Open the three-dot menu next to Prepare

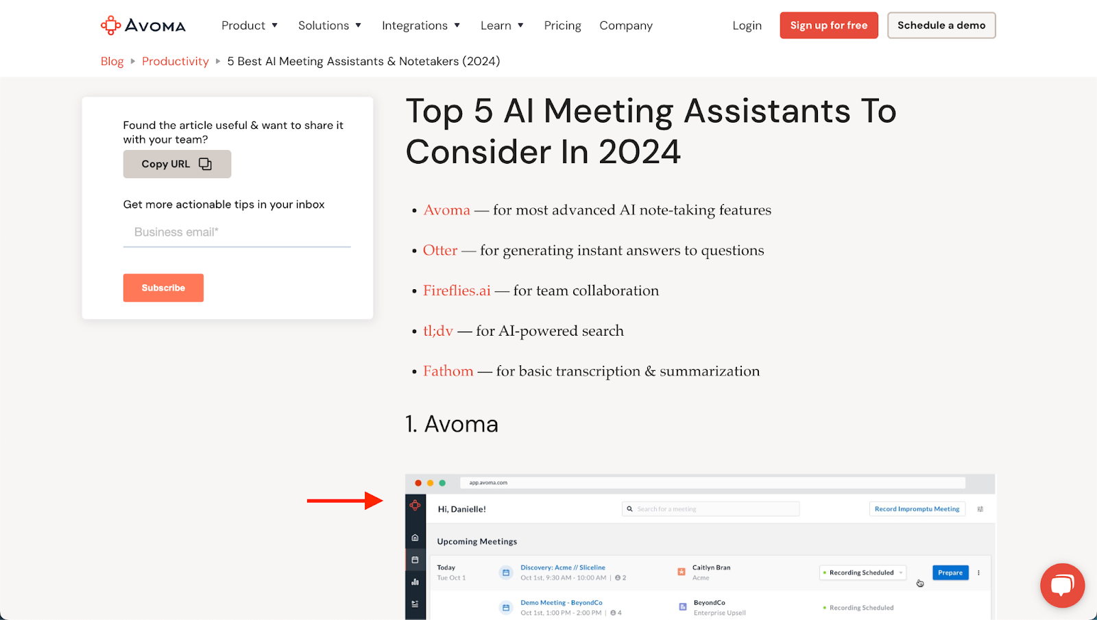pyautogui.click(x=978, y=573)
